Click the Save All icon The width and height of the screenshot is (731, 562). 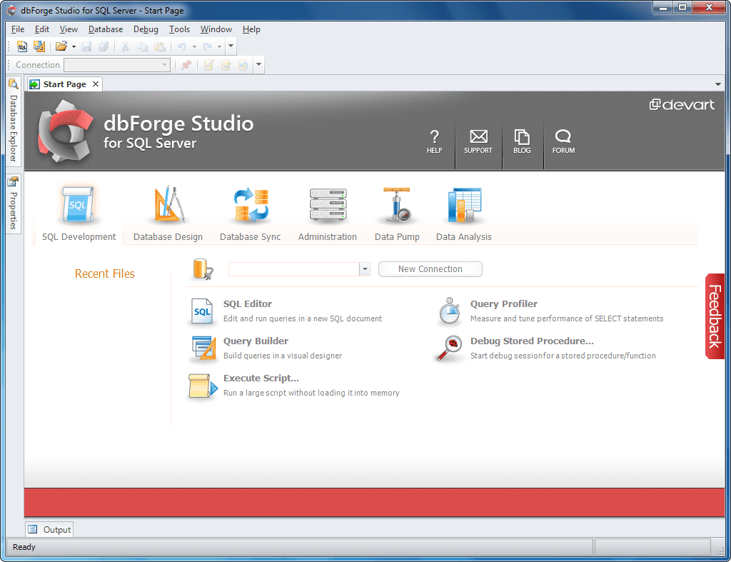click(104, 46)
